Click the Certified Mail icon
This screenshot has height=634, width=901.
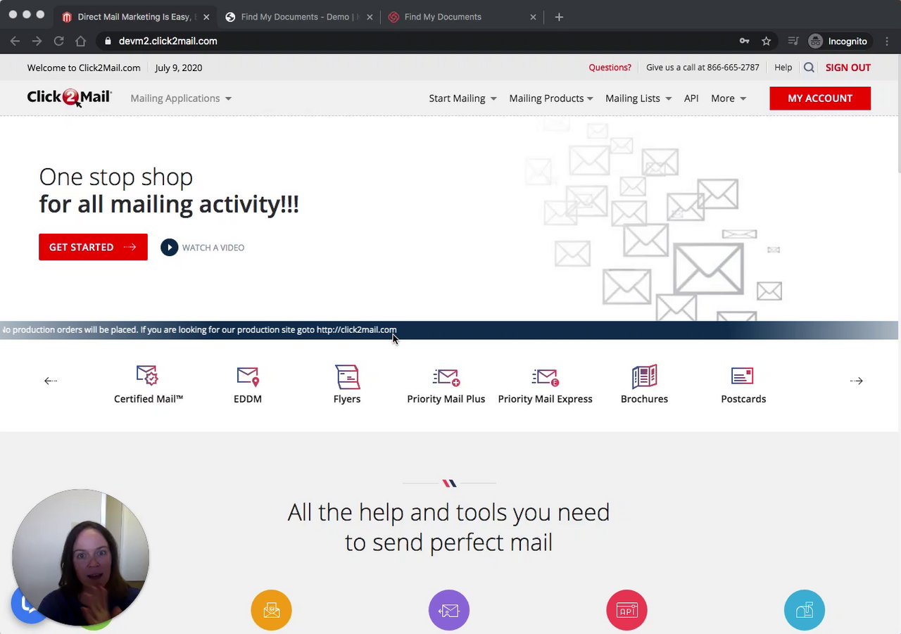click(147, 375)
